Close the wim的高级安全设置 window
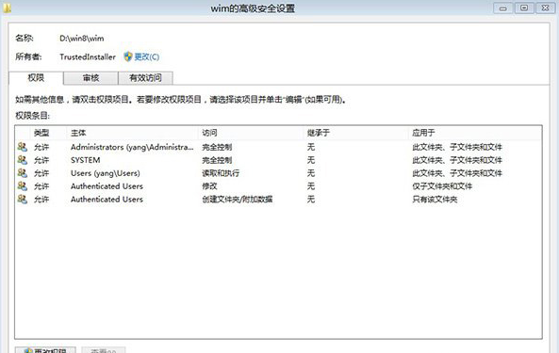The width and height of the screenshot is (559, 353). pyautogui.click(x=545, y=8)
